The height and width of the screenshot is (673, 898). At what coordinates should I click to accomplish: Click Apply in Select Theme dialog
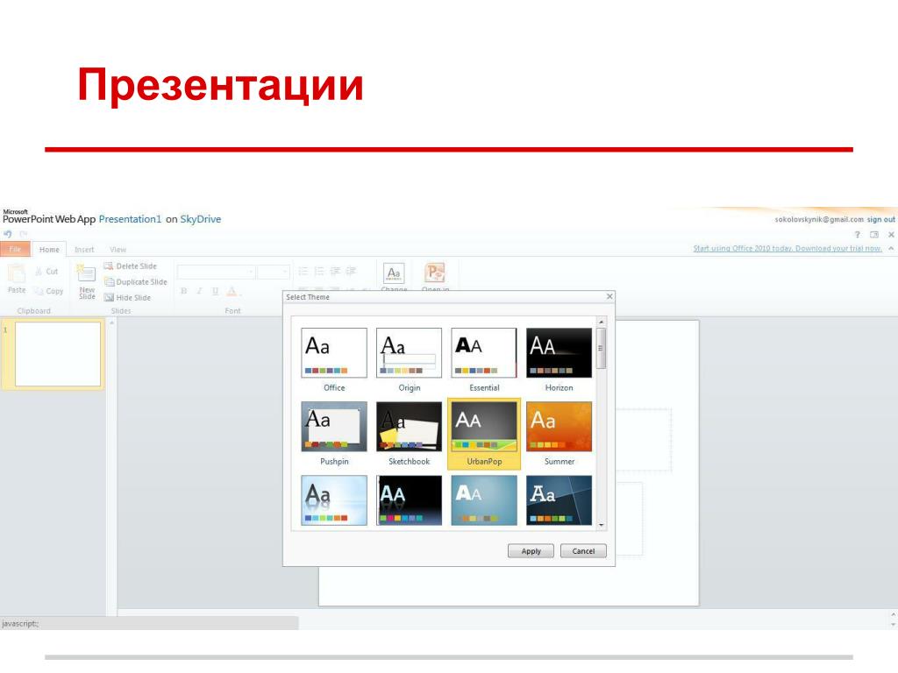(531, 551)
